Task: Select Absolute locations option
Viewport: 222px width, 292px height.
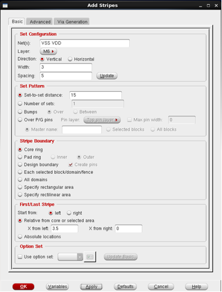Action: tap(20, 237)
